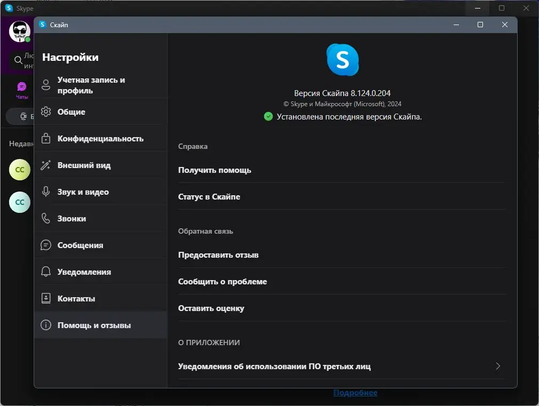Click the О ПРИЛОЖЕНИИ section heading

click(x=209, y=343)
